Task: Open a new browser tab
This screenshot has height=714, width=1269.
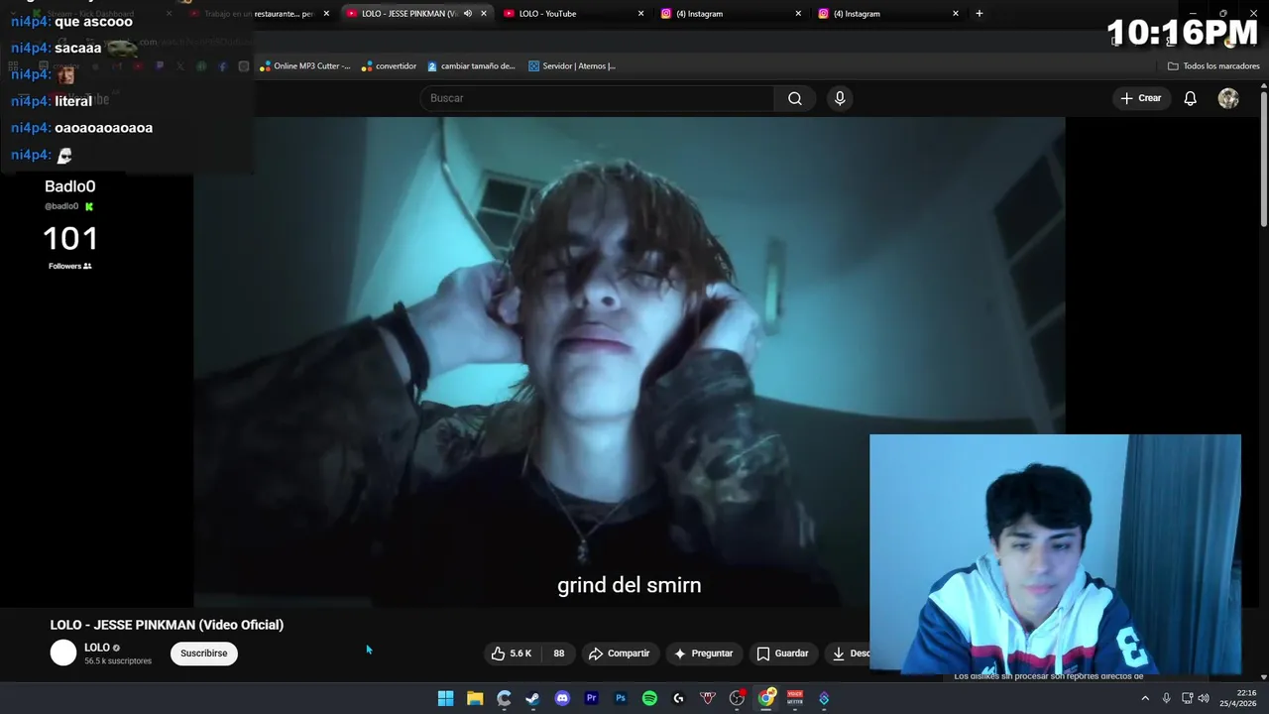Action: (x=980, y=14)
